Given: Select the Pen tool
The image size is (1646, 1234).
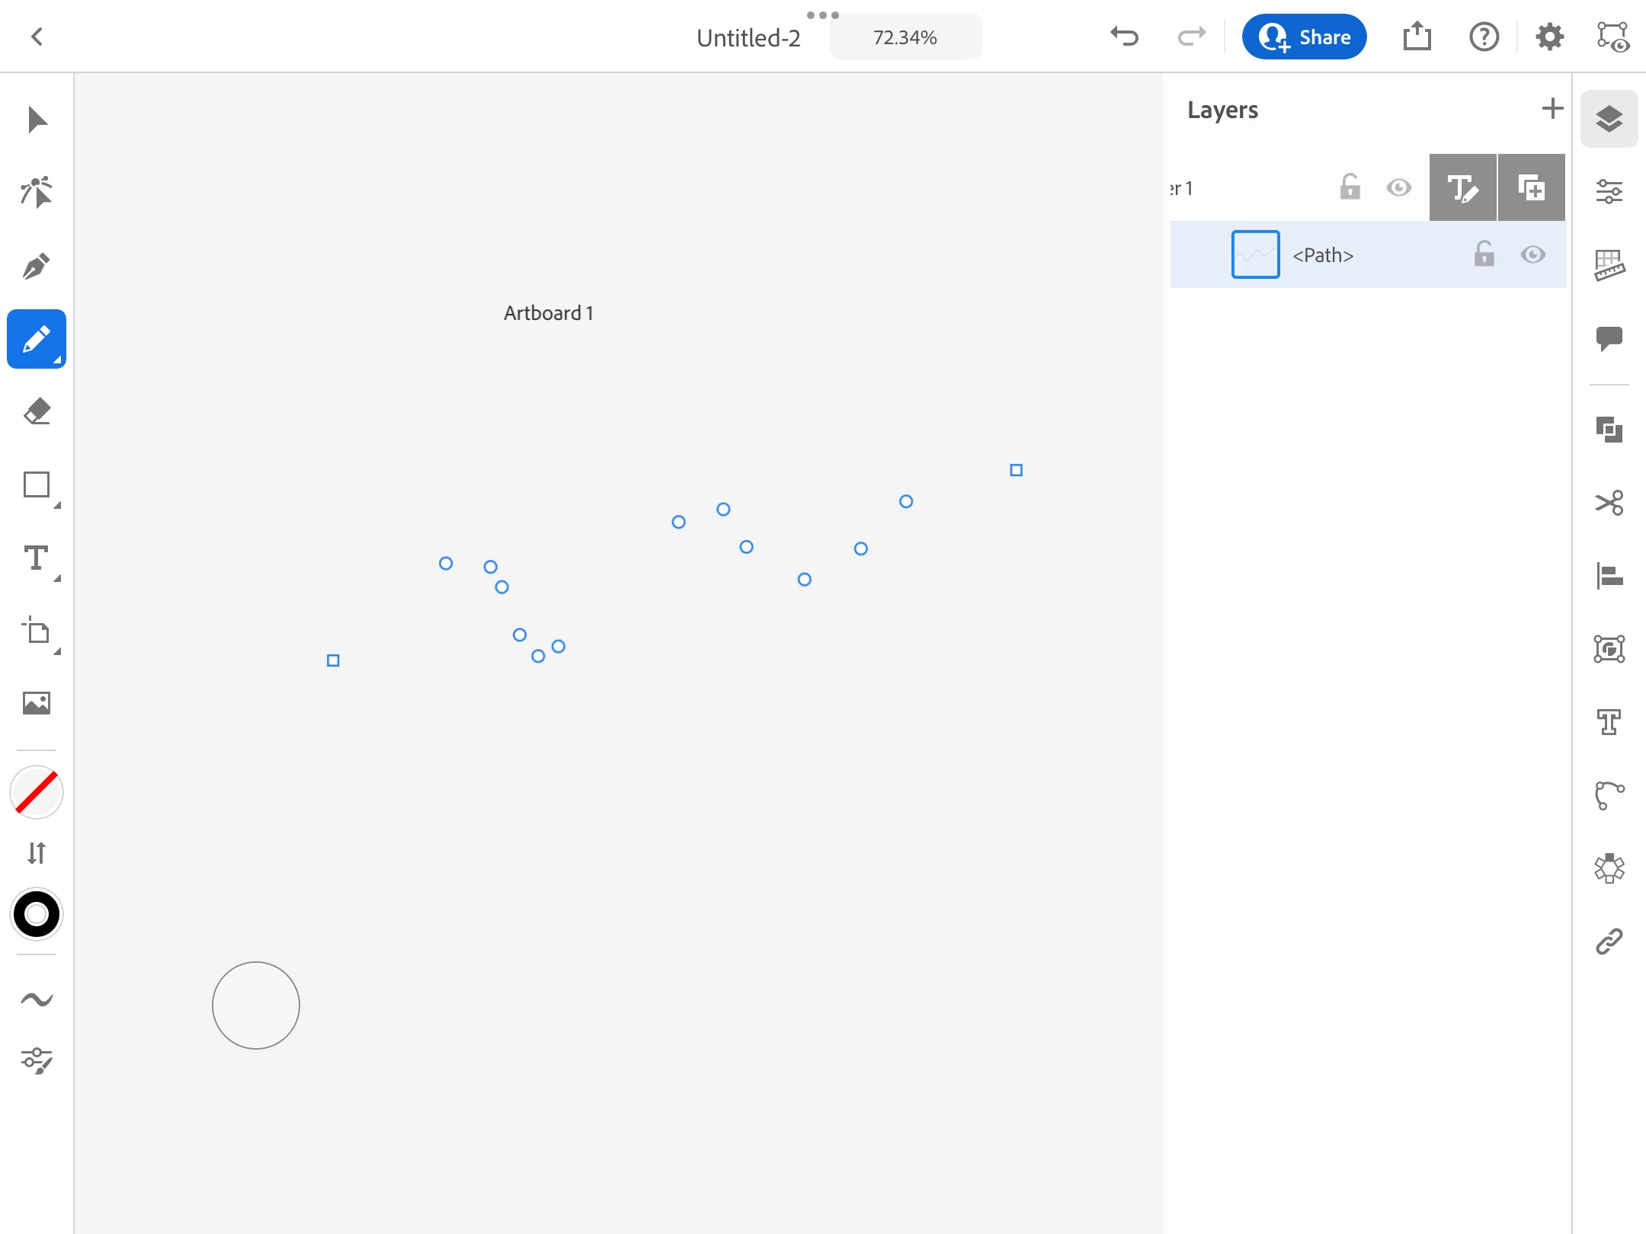Looking at the screenshot, I should tap(37, 267).
